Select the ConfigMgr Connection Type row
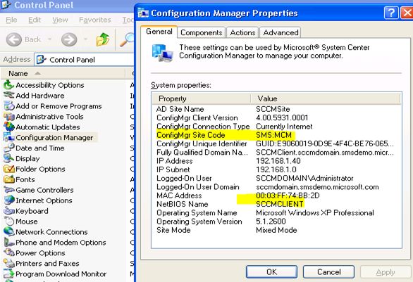Screen dimensions: 413x282 click(276, 127)
